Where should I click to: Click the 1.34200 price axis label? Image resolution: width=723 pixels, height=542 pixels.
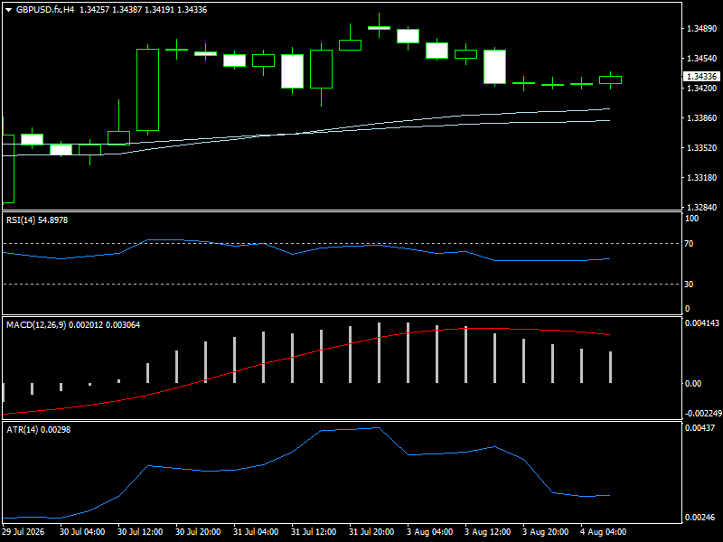click(702, 88)
